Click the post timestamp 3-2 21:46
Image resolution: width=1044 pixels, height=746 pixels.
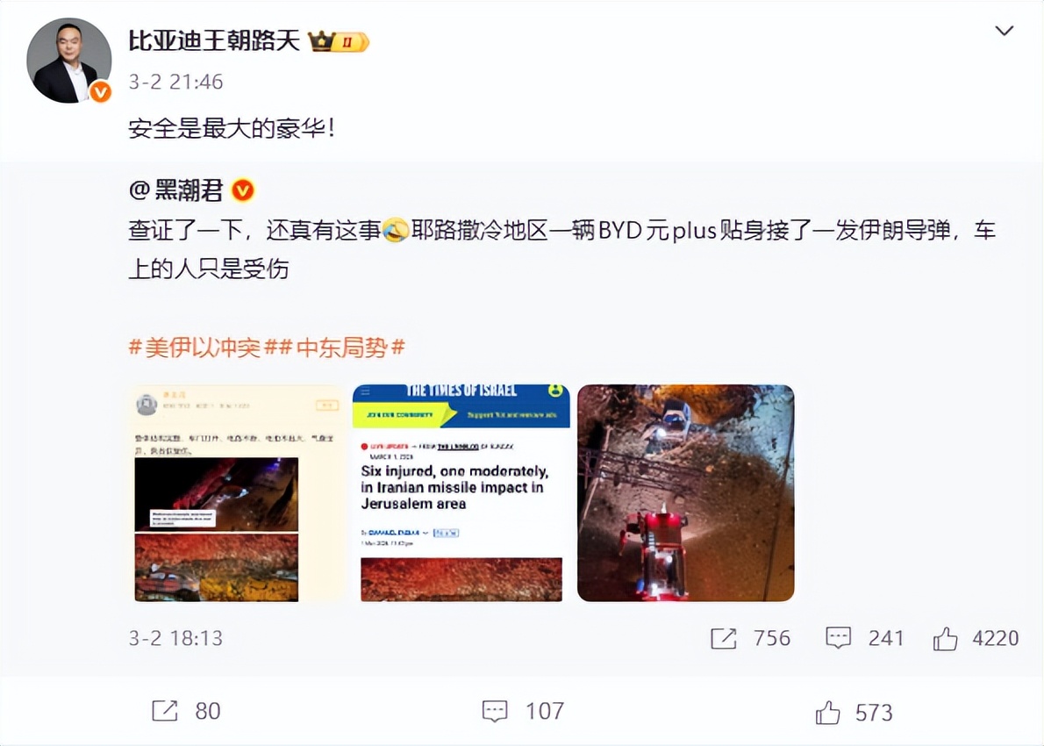(x=175, y=82)
